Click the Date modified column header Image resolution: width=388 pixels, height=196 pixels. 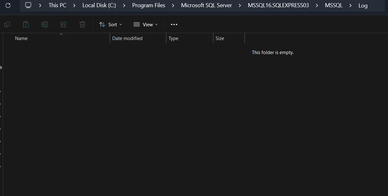[127, 38]
